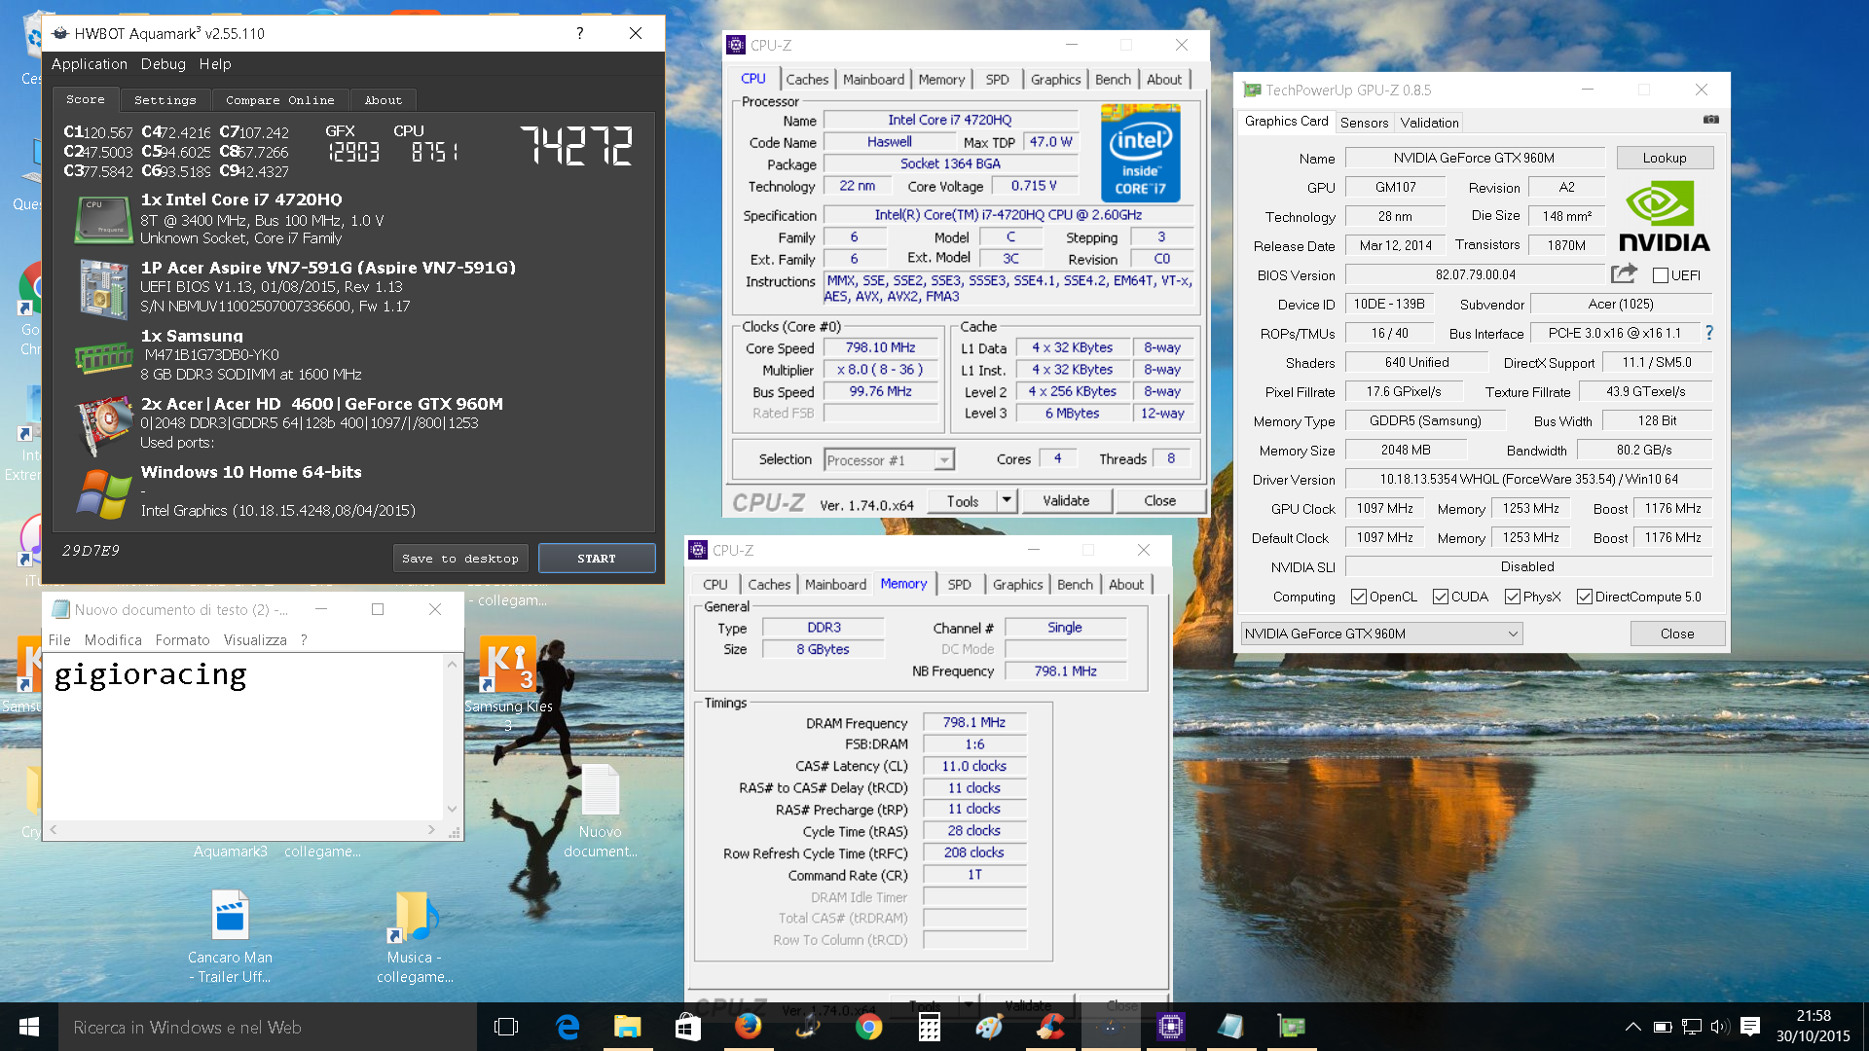Click the camera screenshot icon in GPU-Z
1869x1051 pixels.
(1710, 120)
